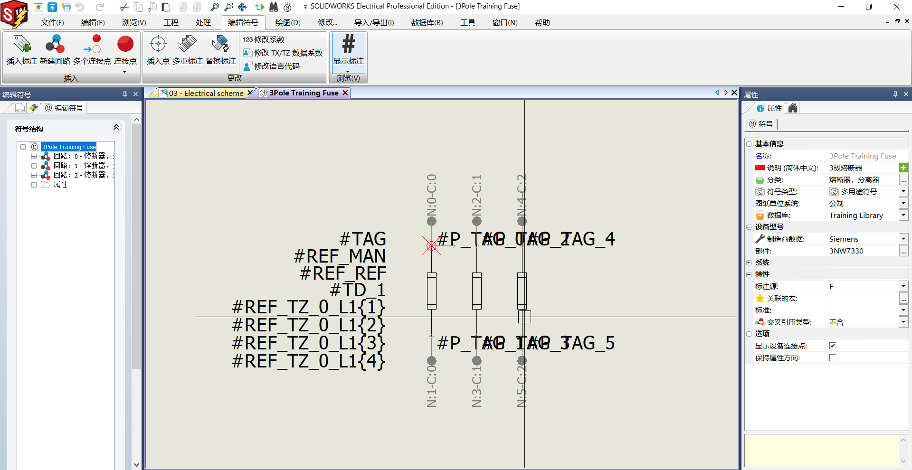The image size is (912, 470).
Task: Click the New Circuit (新建回路) icon
Action: 55,45
